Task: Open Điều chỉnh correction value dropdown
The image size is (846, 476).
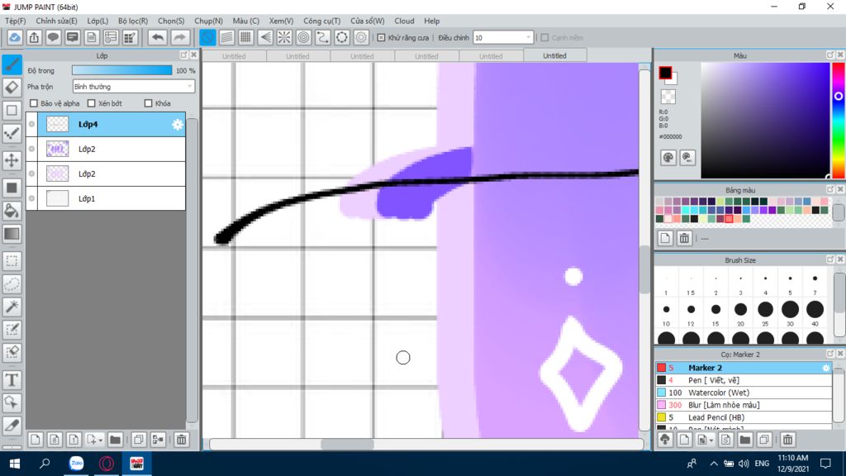Action: click(x=503, y=38)
